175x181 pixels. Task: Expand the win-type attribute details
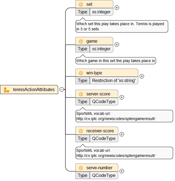tap(142, 77)
